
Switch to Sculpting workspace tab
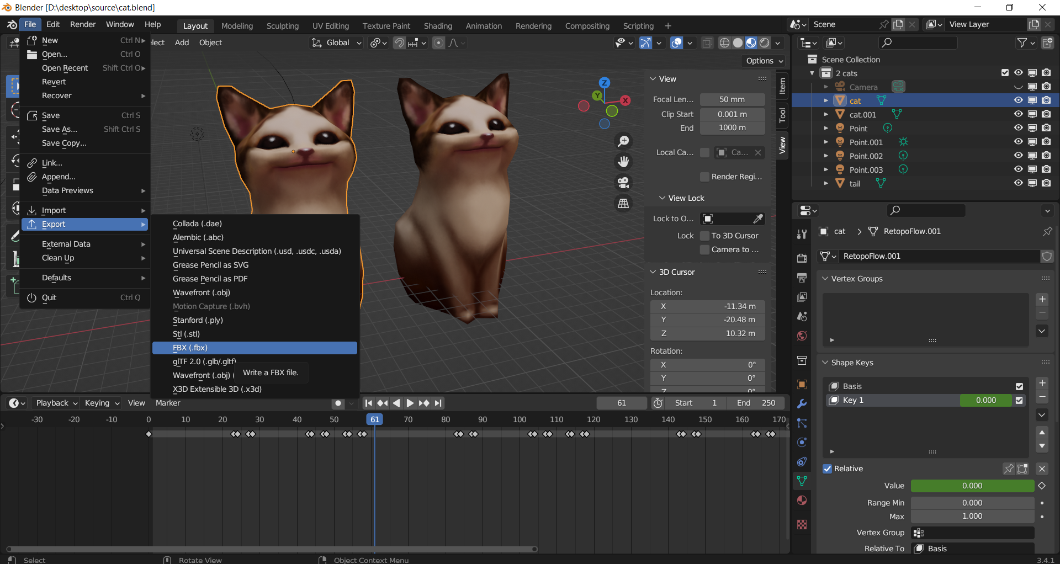283,26
